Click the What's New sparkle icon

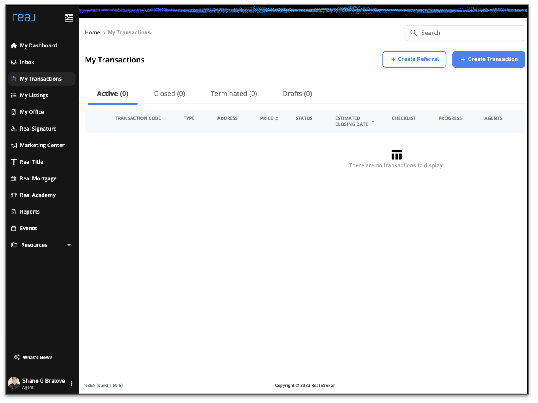(17, 357)
